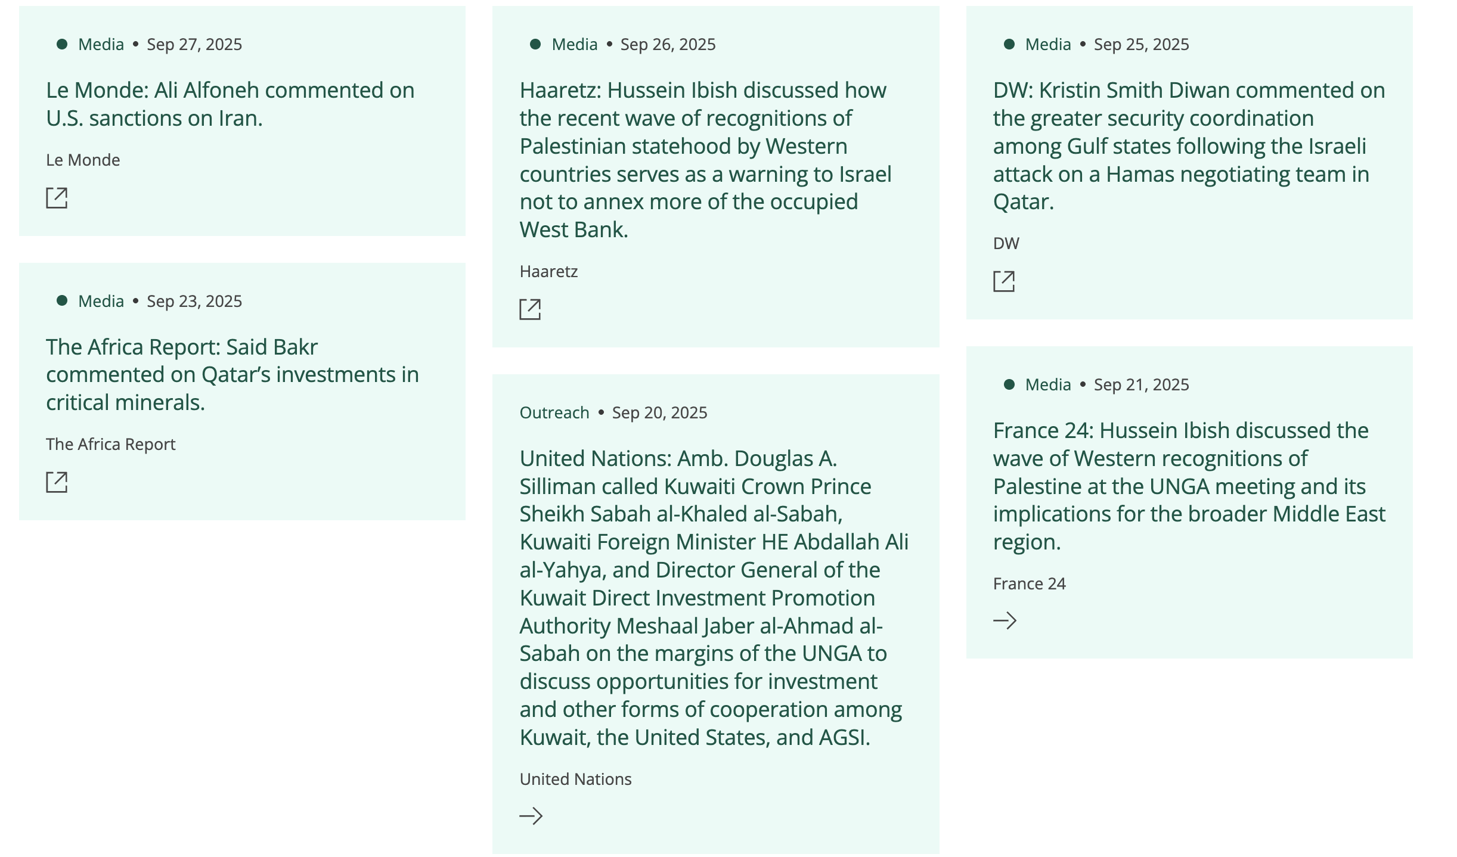The height and width of the screenshot is (857, 1457).
Task: Click the Sep 25, 2025 date
Action: [1141, 45]
